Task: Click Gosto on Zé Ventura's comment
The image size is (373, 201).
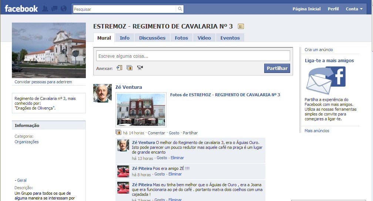Action: pos(162,158)
